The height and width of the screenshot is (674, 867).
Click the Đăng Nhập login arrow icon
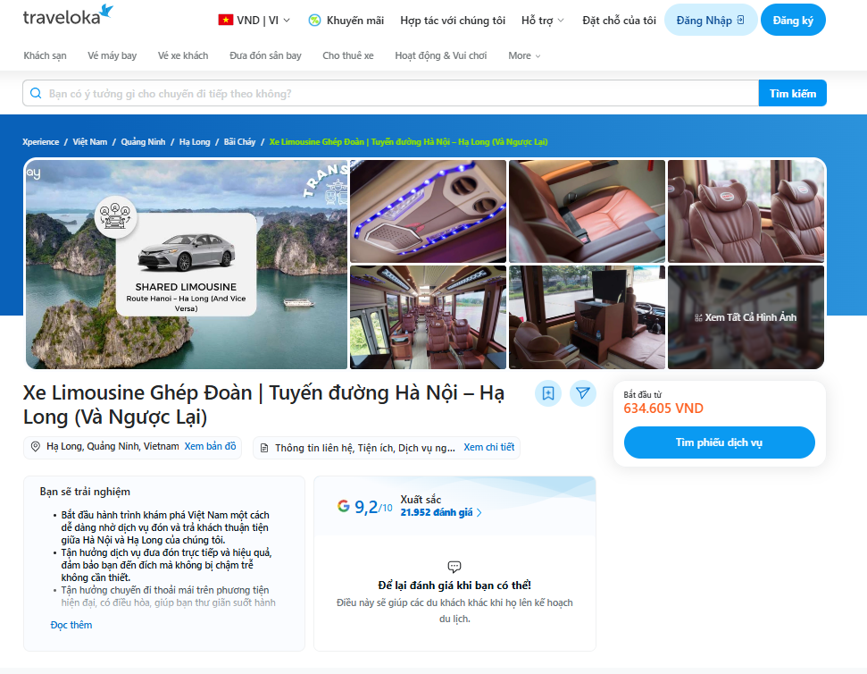coord(740,20)
